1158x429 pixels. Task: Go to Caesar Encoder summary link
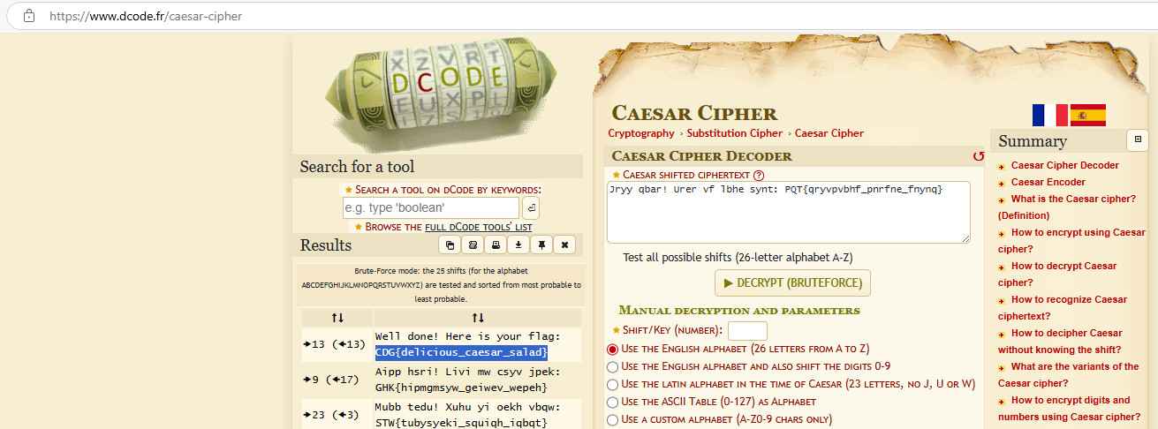(1048, 182)
